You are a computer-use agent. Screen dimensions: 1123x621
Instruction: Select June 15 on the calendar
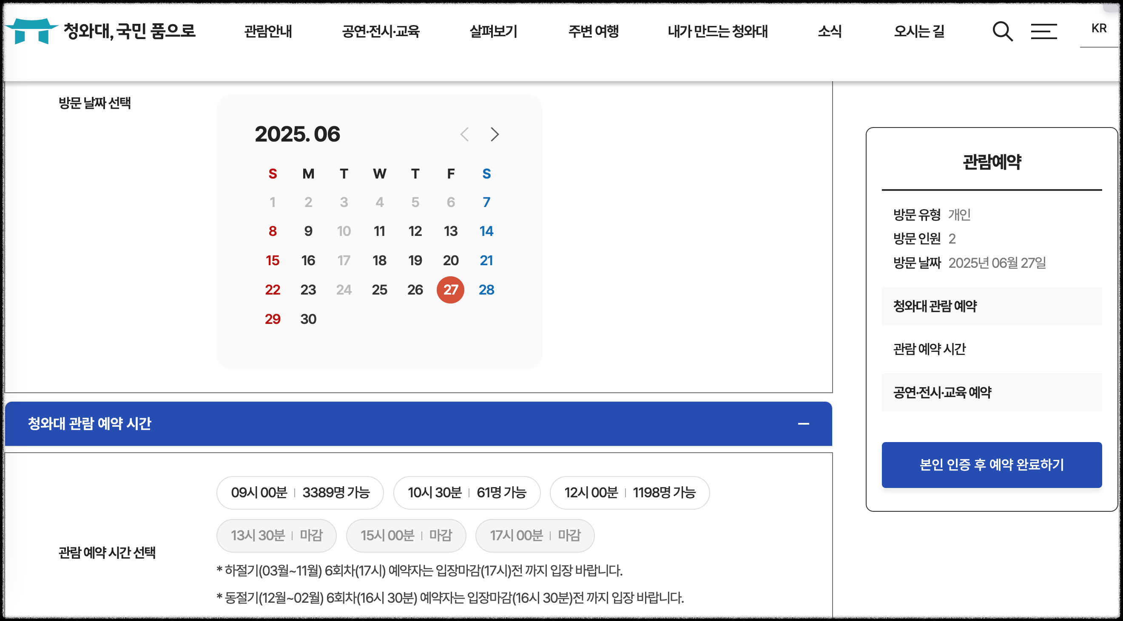273,261
